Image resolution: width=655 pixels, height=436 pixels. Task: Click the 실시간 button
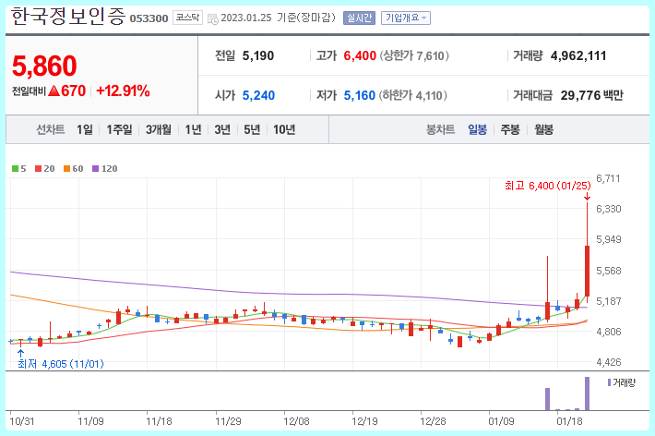[359, 18]
